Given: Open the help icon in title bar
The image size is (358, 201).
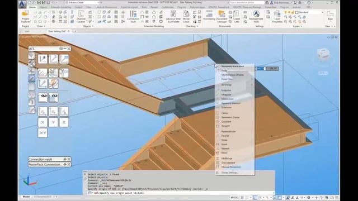Looking at the screenshot, I should (x=309, y=2).
